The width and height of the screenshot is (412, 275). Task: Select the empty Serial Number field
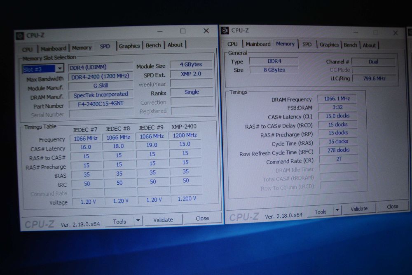[x=101, y=113]
